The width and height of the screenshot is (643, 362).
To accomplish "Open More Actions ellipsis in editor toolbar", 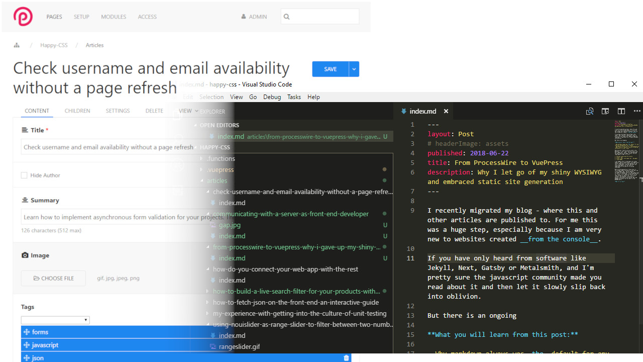I will coord(637,111).
